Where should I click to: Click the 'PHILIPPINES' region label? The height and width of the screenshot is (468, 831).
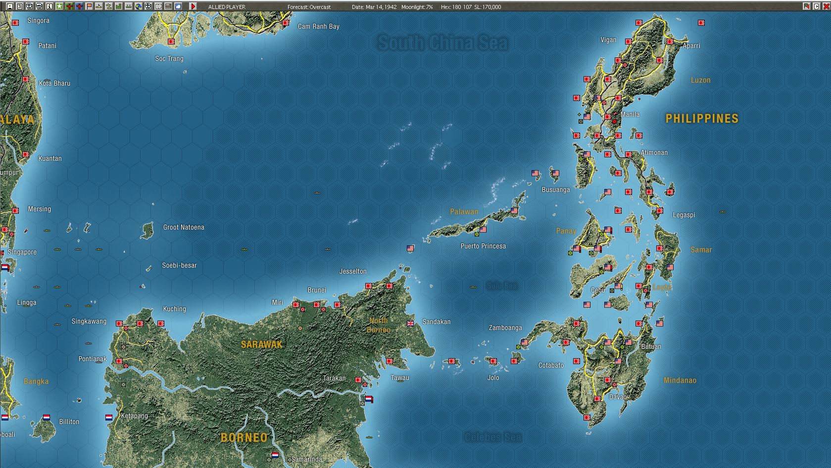(x=702, y=118)
